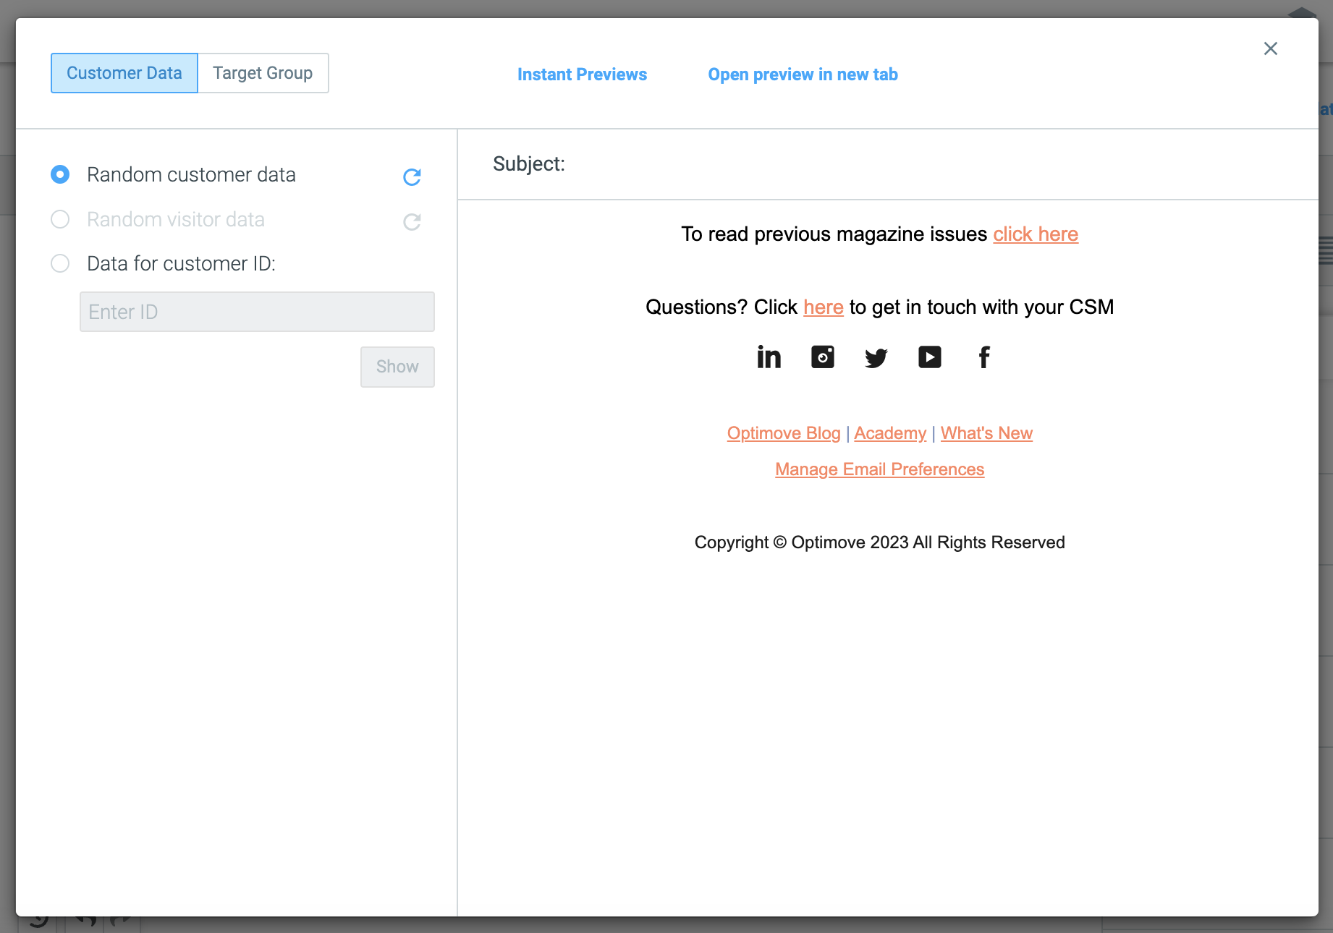Refresh random customer data

(x=412, y=176)
